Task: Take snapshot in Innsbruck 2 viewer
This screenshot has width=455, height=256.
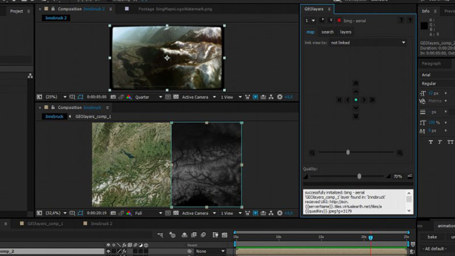Action: coord(113,97)
